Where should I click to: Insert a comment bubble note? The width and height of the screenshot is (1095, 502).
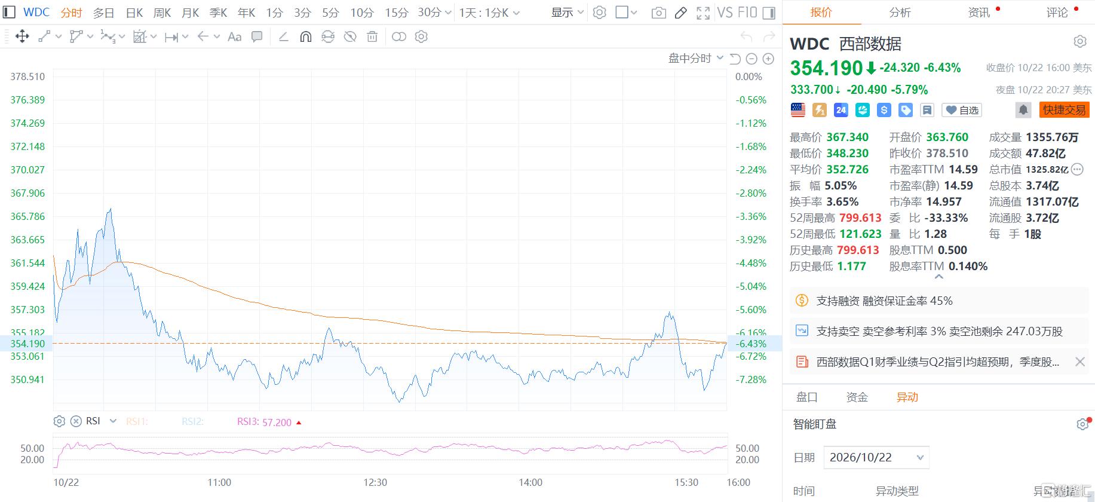point(257,36)
